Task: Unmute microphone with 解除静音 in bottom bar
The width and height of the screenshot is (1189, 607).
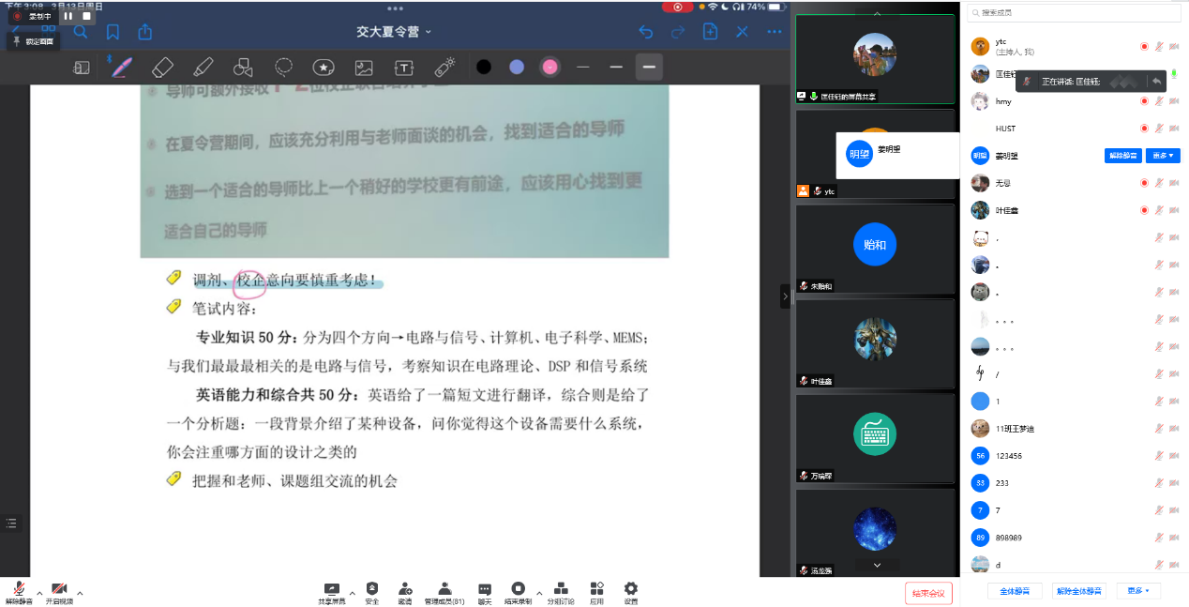Action: [18, 592]
